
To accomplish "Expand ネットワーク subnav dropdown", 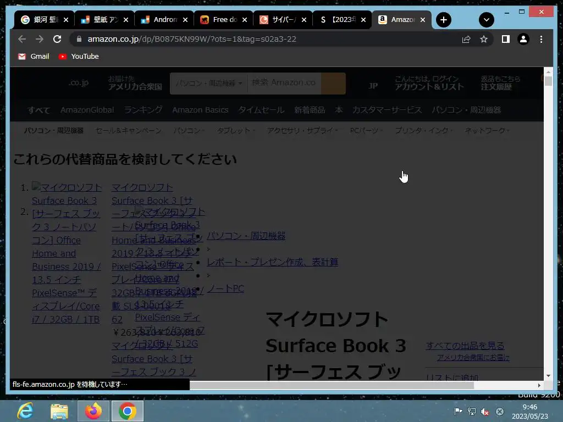I will [487, 131].
